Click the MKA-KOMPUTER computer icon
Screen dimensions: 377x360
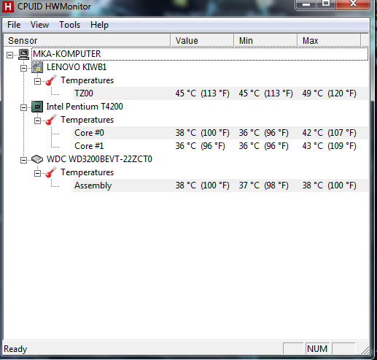(24, 54)
